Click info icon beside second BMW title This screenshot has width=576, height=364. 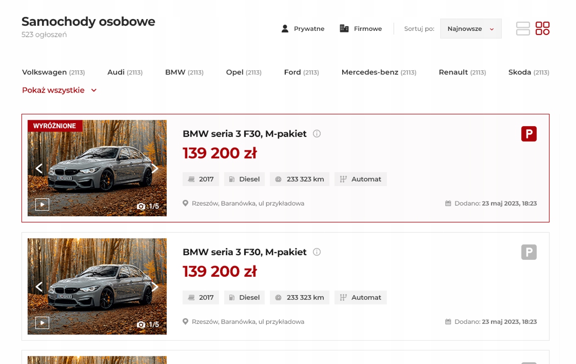[317, 252]
